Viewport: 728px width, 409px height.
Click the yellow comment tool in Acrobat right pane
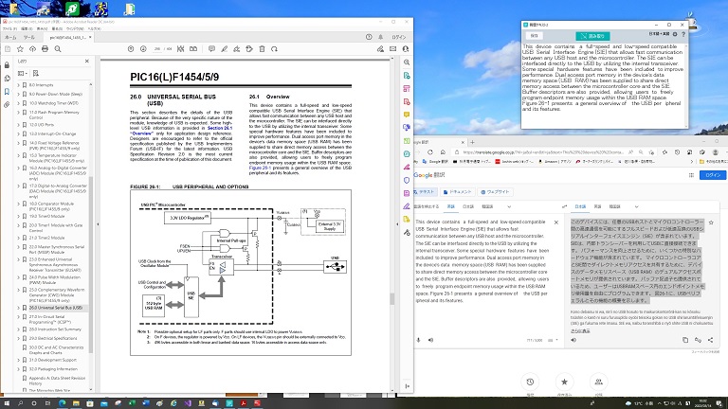pos(407,114)
